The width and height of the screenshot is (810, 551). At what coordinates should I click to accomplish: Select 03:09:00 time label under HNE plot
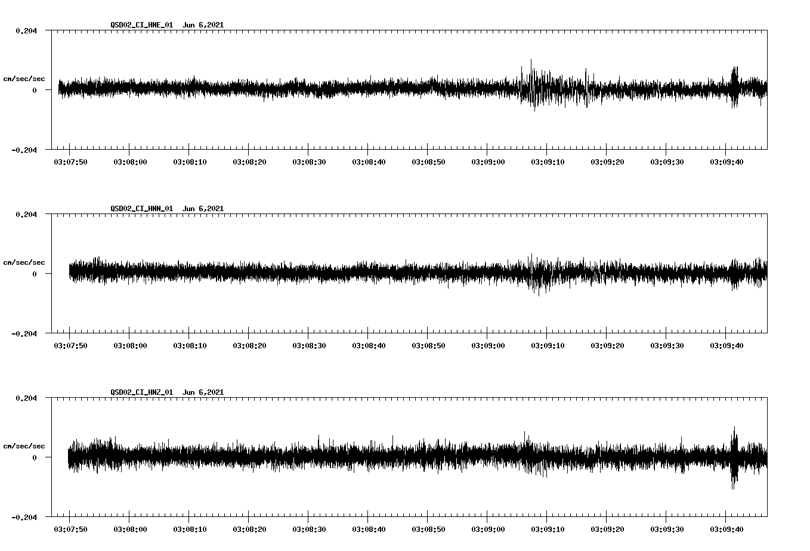click(488, 162)
